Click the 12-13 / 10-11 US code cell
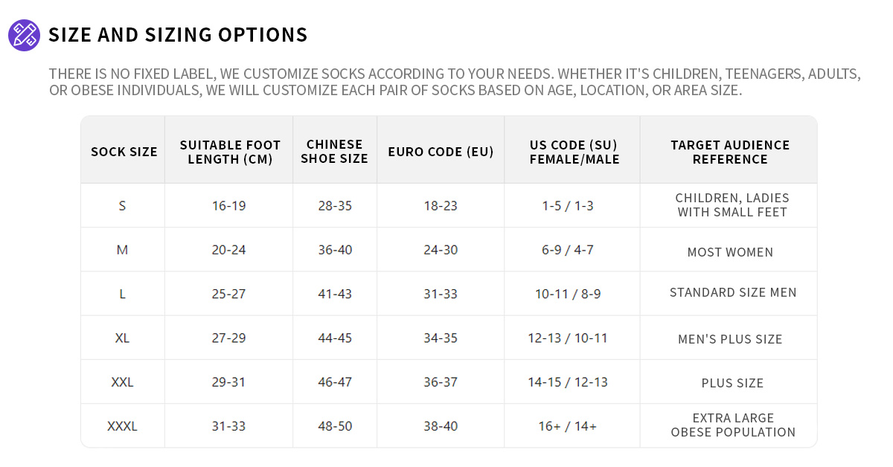The image size is (893, 467). tap(567, 338)
